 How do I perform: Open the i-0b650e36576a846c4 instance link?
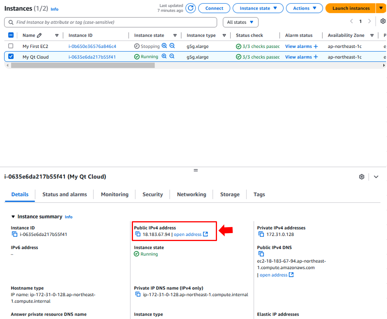click(92, 46)
